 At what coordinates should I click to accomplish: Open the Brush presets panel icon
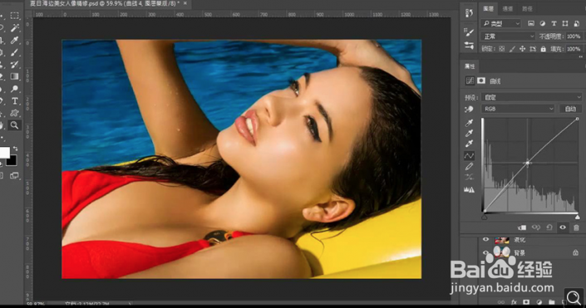coord(469,46)
